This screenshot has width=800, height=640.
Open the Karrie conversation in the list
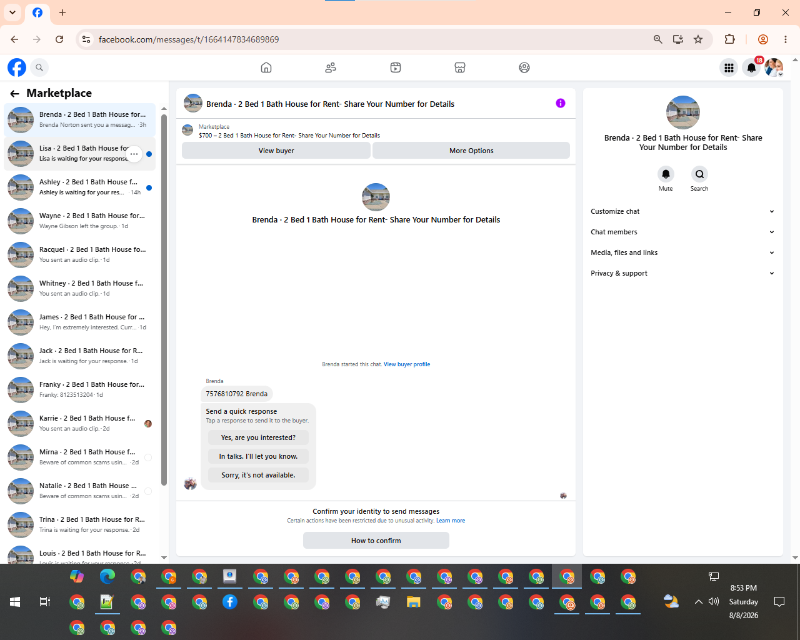80,423
